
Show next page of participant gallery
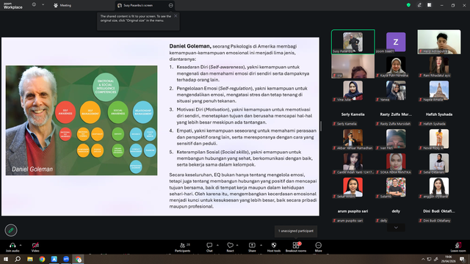[x=396, y=228]
